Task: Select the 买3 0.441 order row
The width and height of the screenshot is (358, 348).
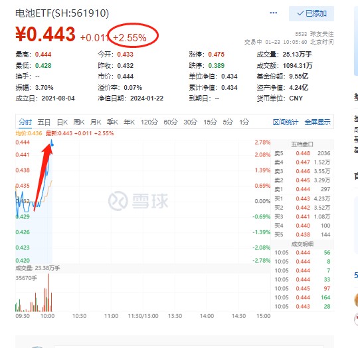Action: [302, 217]
